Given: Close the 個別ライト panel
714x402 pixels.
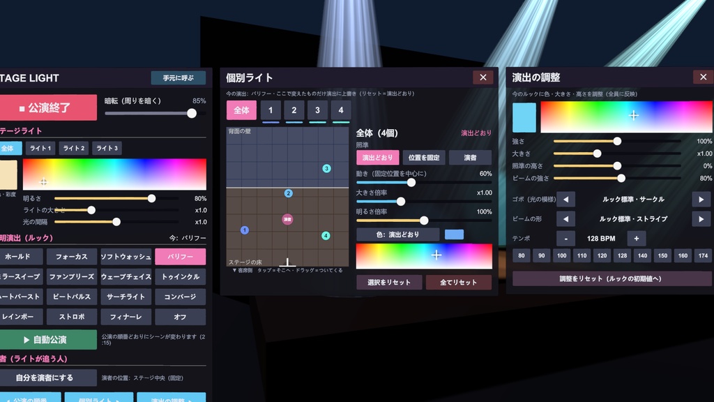Looking at the screenshot, I should pyautogui.click(x=483, y=77).
